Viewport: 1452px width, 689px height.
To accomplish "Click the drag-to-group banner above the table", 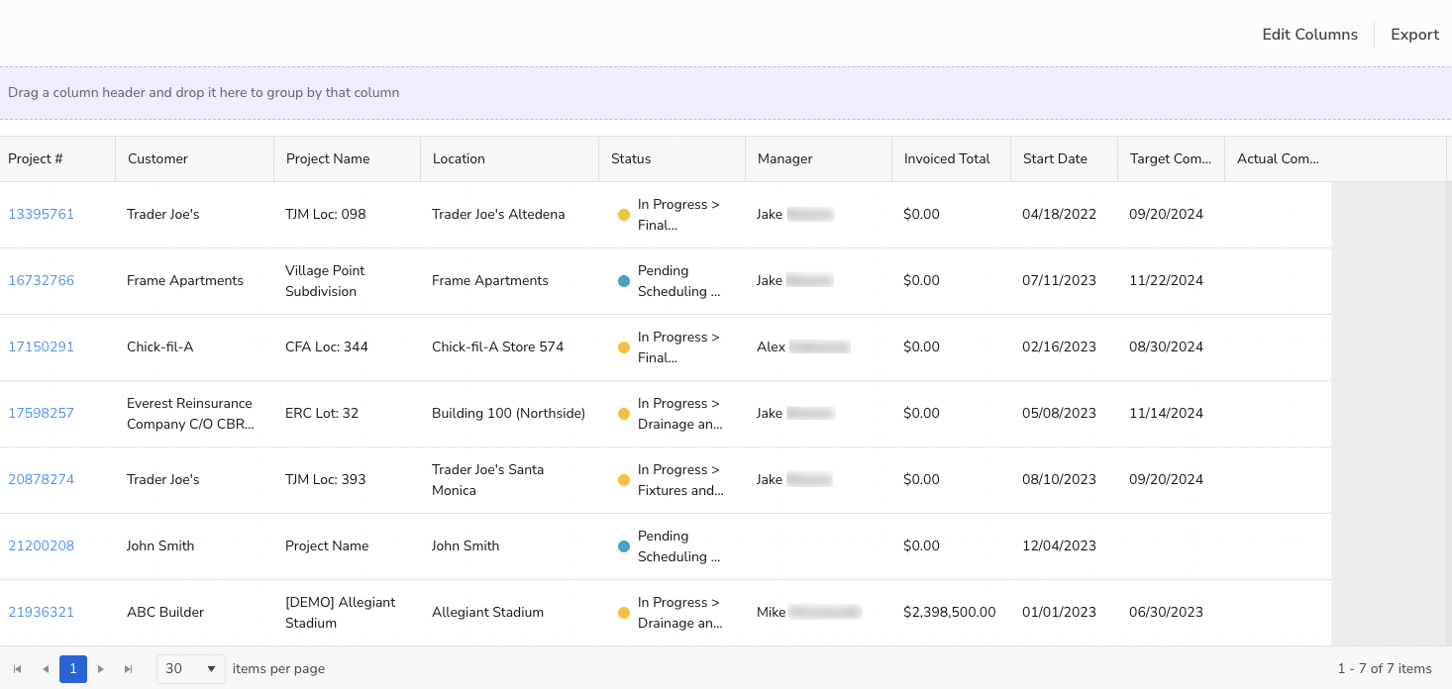I will (x=203, y=92).
